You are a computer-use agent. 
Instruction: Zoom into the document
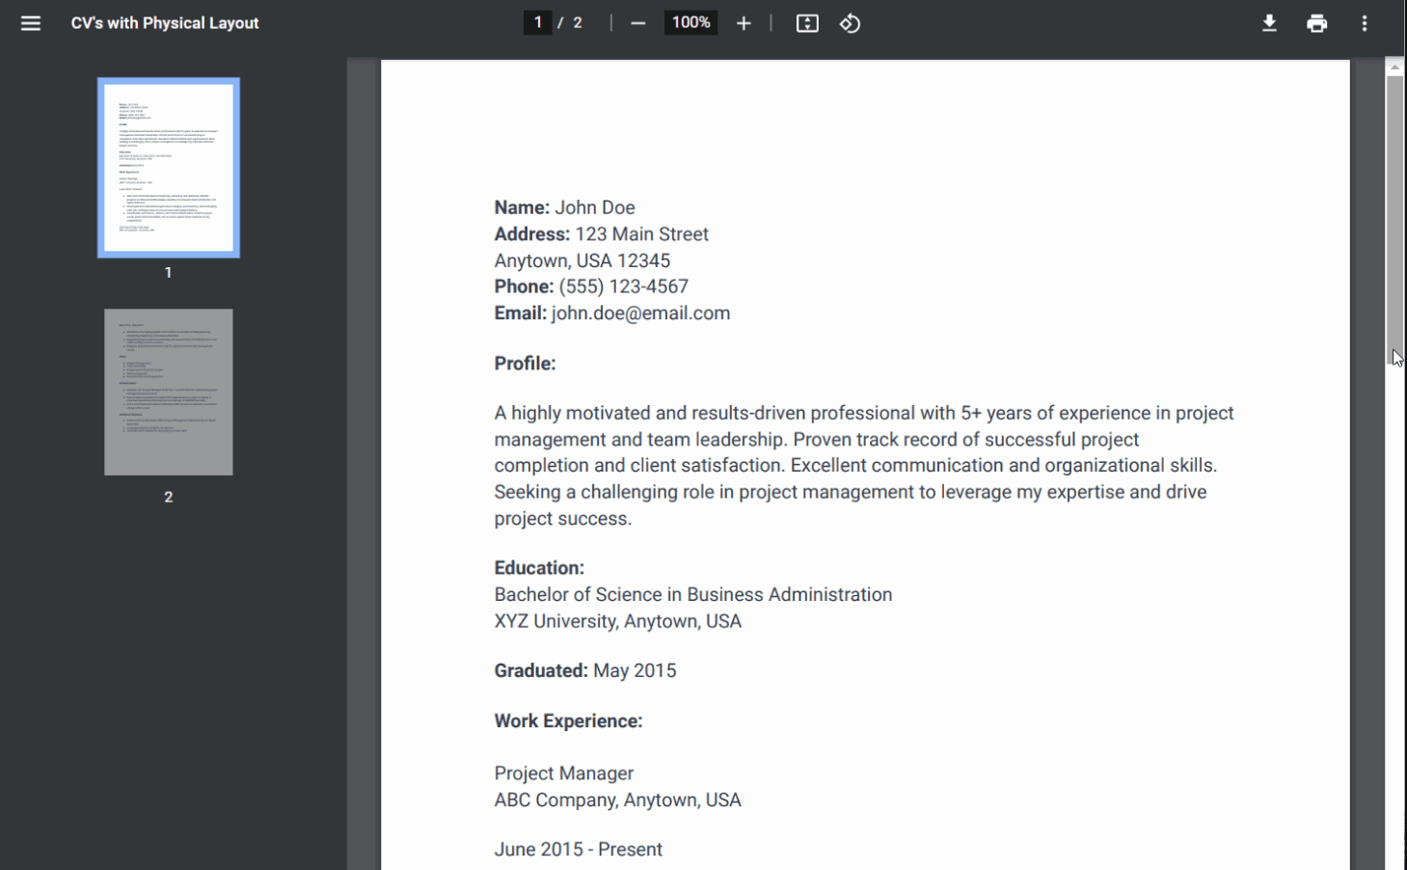(744, 22)
